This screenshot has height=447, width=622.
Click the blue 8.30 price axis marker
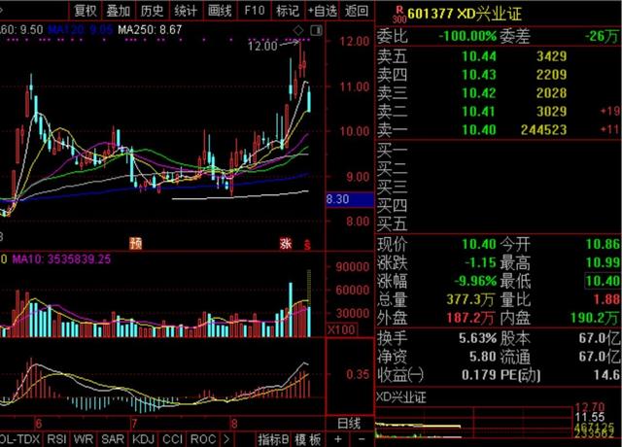(350, 199)
